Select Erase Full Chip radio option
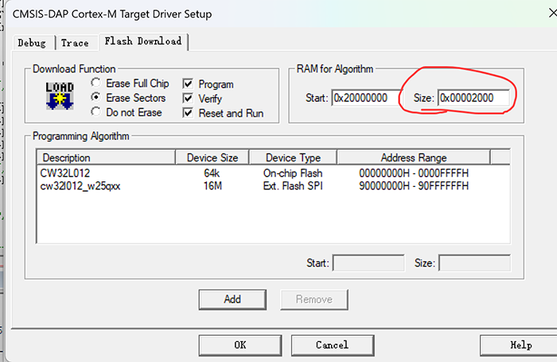 (96, 83)
